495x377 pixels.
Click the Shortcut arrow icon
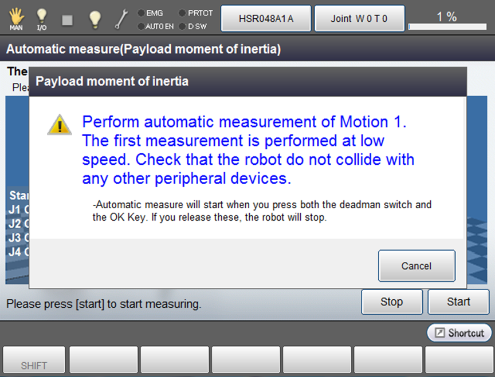[440, 333]
